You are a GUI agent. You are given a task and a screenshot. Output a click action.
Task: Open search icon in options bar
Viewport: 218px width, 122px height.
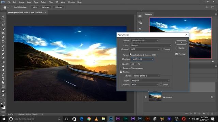[207, 7]
